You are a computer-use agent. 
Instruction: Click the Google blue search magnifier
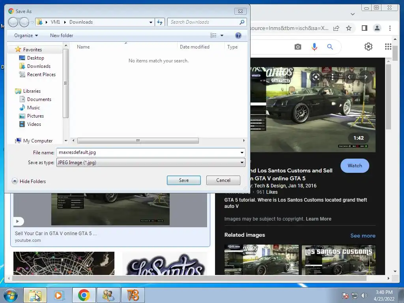330,47
